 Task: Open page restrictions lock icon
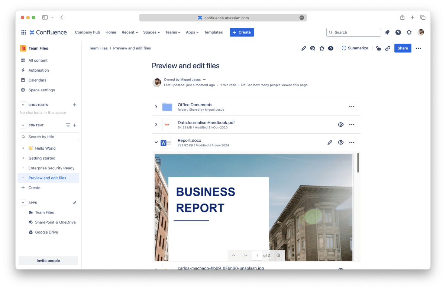[378, 48]
